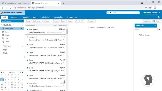Image resolution: width=162 pixels, height=91 pixels.
Task: Focus the top Search input field
Action: (124, 13)
